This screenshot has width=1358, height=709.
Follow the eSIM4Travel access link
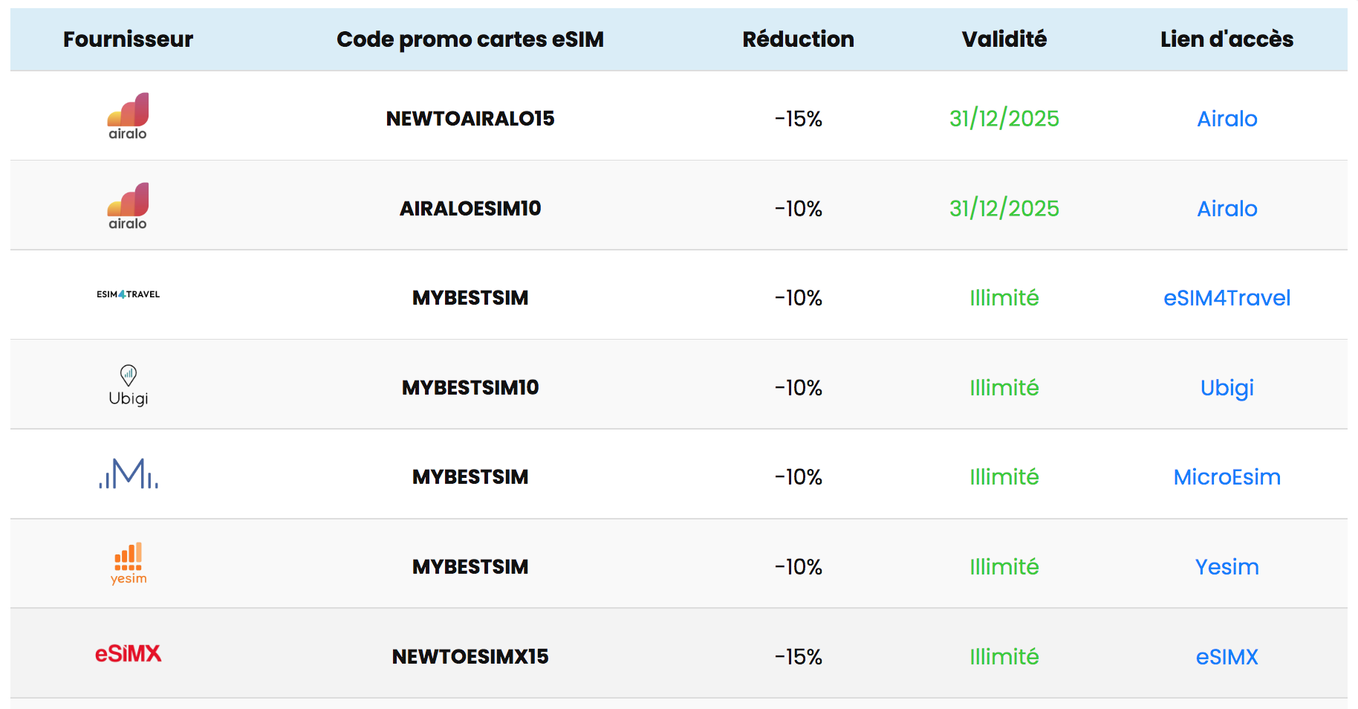(1227, 298)
